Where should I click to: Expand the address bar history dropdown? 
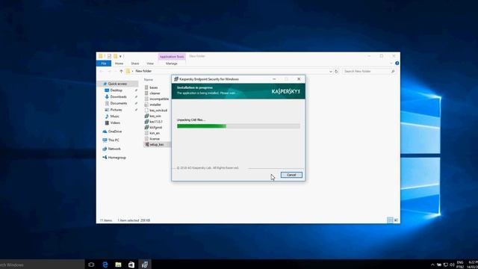(331, 72)
